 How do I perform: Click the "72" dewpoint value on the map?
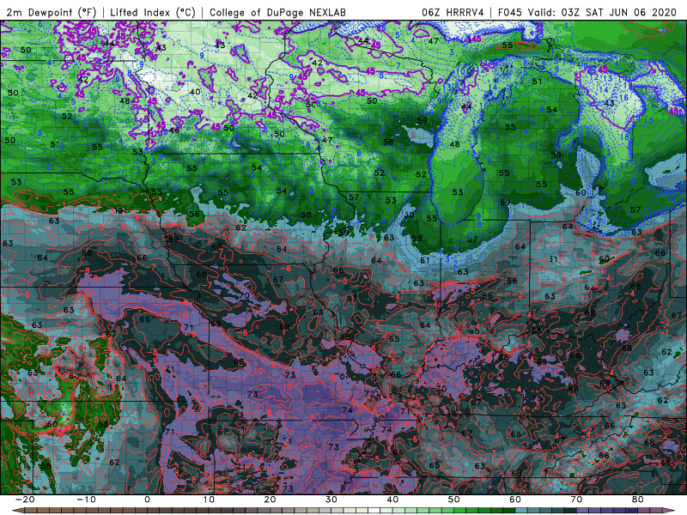370,393
